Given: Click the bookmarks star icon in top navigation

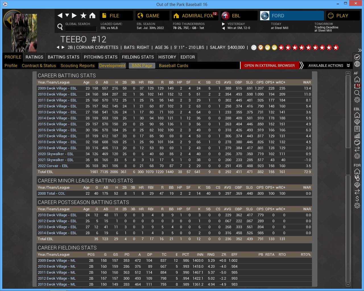Looking at the screenshot, I should coord(83,16).
